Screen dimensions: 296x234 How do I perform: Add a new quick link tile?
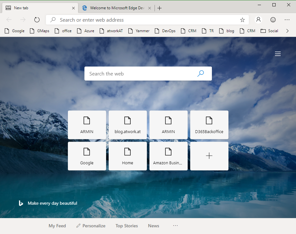209,156
